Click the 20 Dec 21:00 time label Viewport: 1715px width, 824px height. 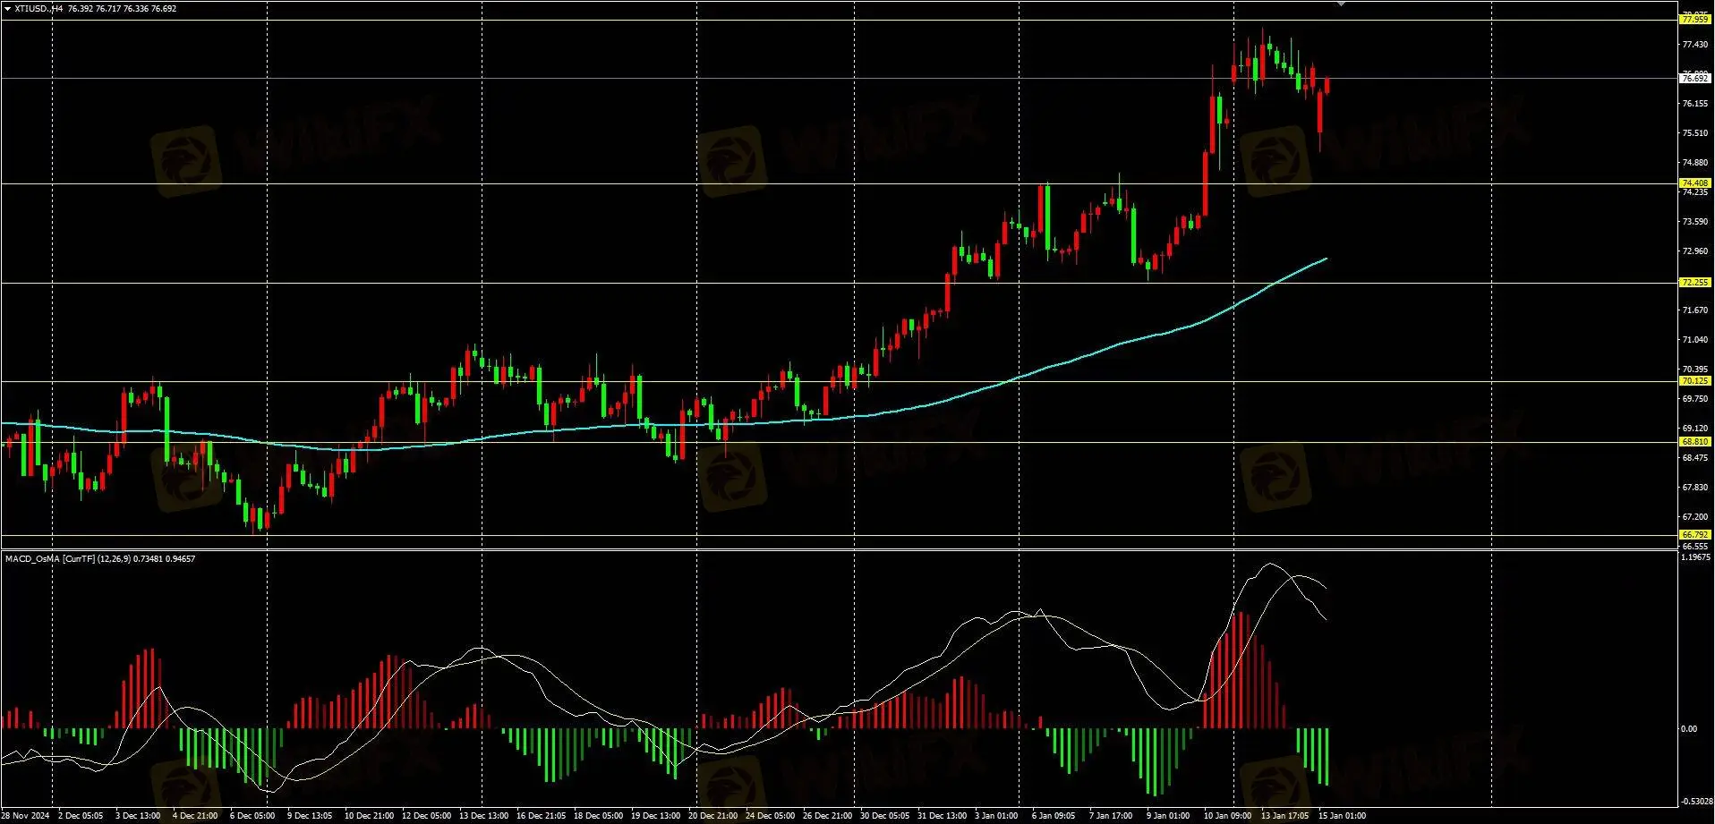[x=712, y=816]
